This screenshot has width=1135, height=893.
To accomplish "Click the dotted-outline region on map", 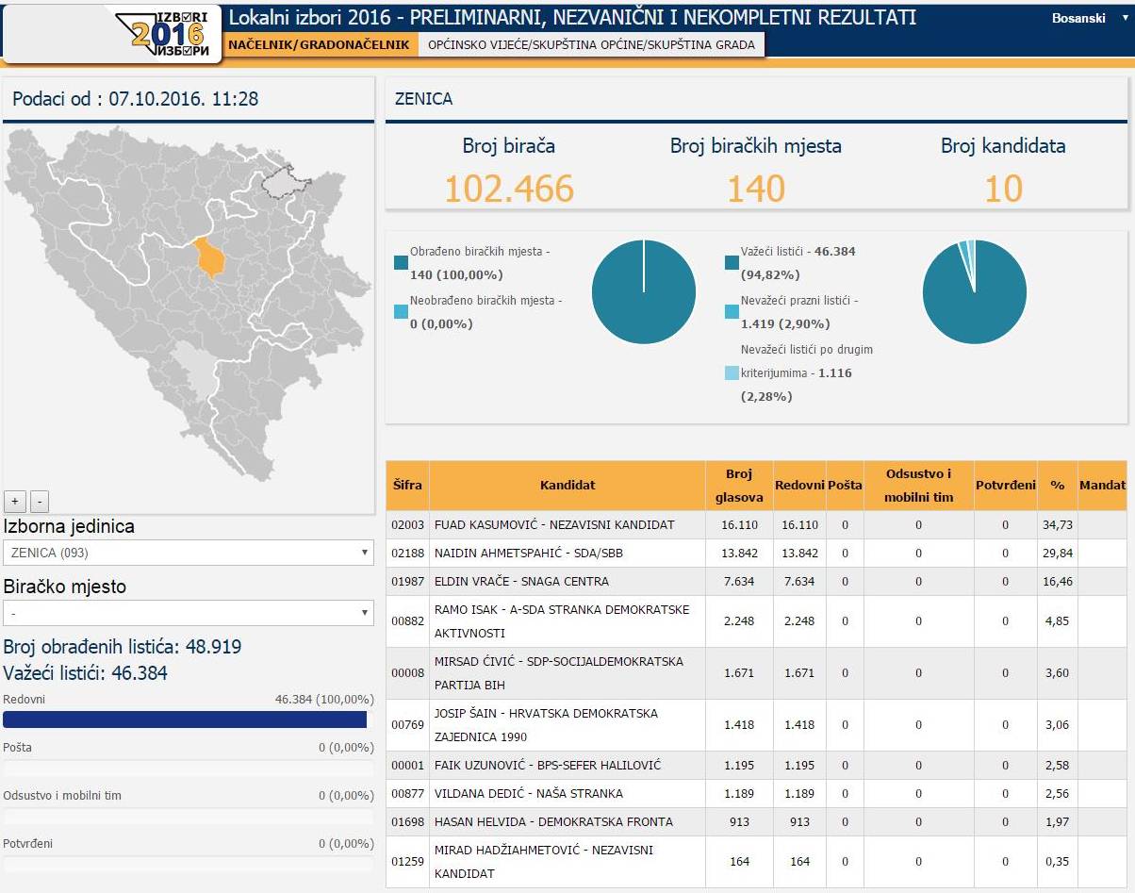I will 279,179.
